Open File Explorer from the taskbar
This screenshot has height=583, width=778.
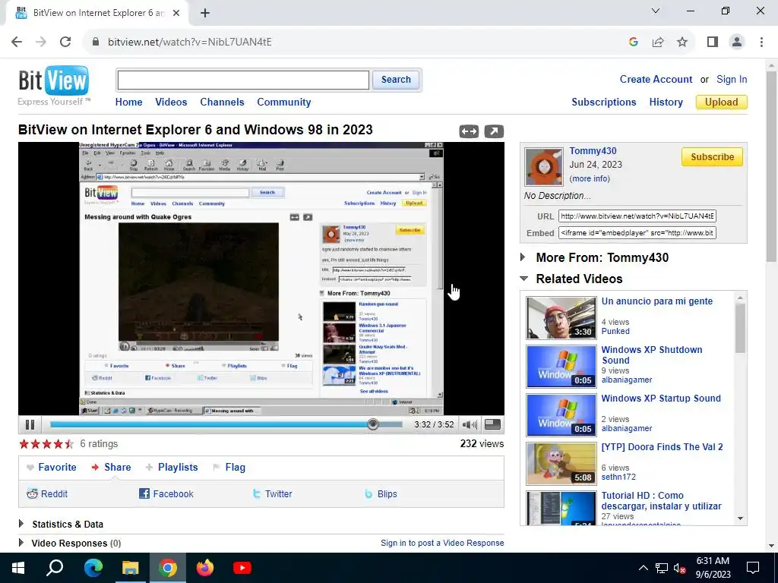click(131, 568)
